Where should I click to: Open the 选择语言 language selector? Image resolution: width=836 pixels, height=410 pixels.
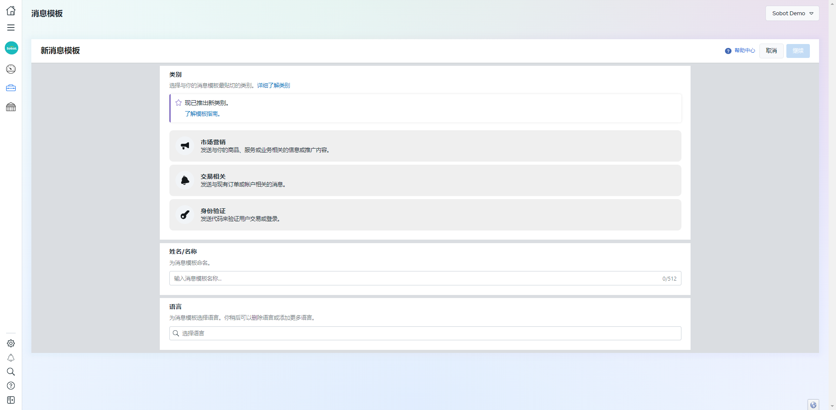pos(425,333)
